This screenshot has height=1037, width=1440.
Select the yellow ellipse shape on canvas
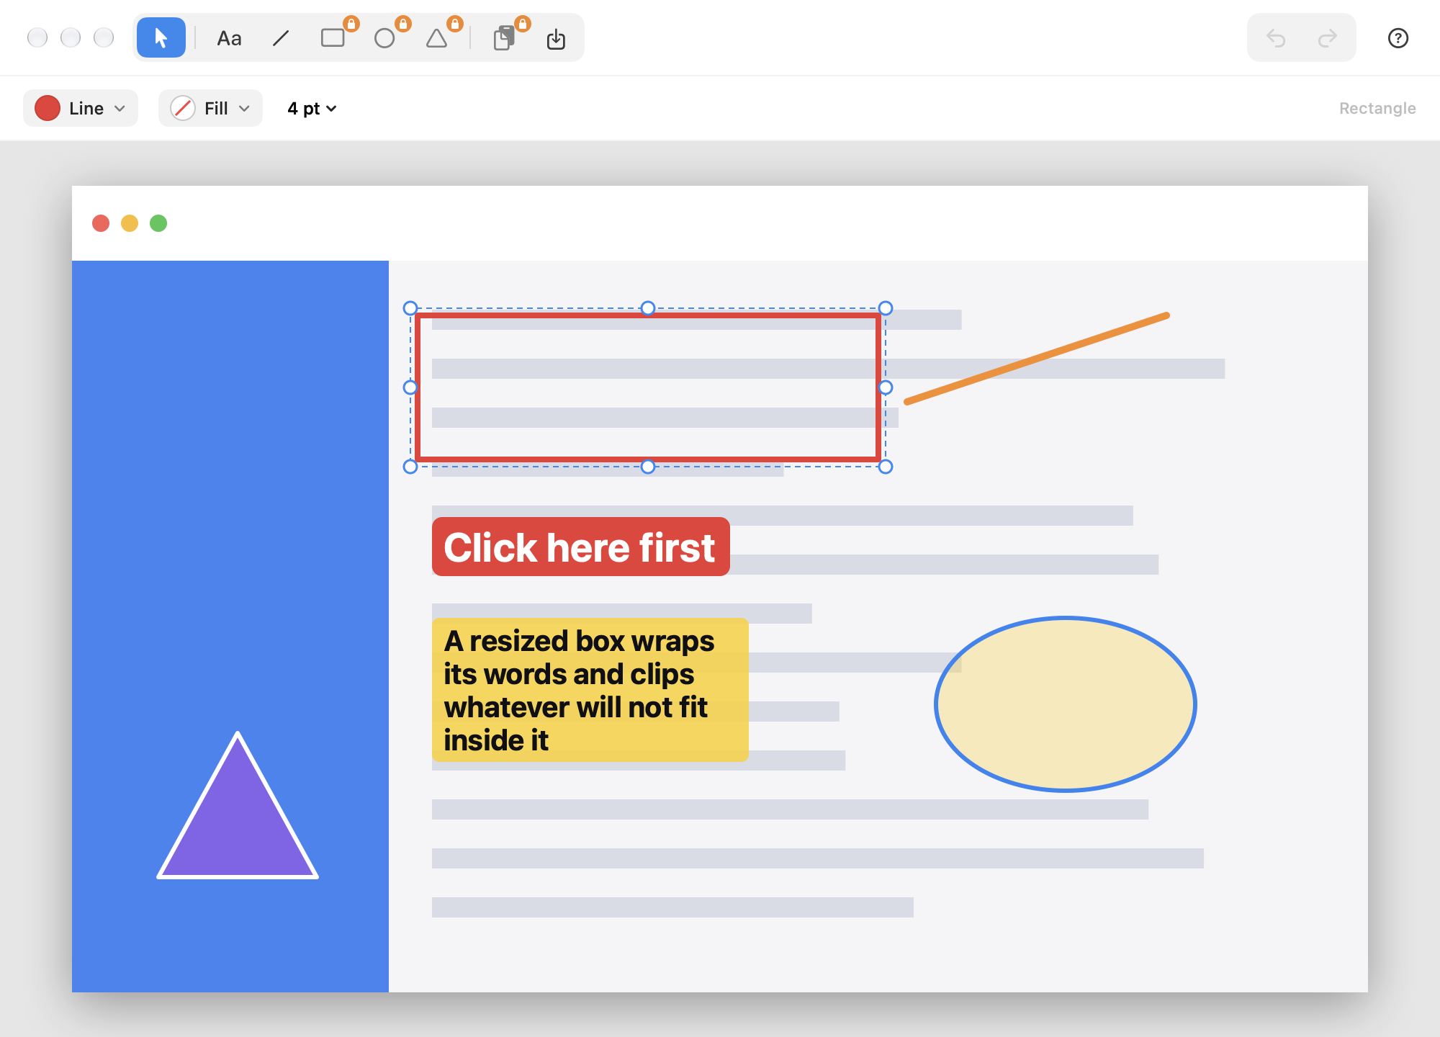(x=1066, y=704)
